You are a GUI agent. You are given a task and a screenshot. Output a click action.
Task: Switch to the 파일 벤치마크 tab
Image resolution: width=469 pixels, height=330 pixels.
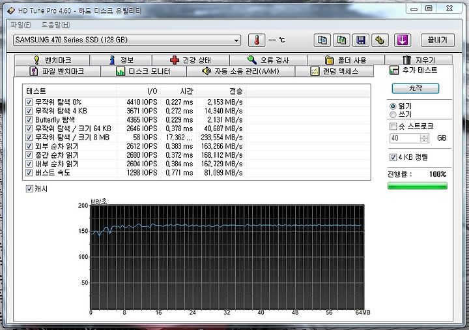(x=57, y=71)
